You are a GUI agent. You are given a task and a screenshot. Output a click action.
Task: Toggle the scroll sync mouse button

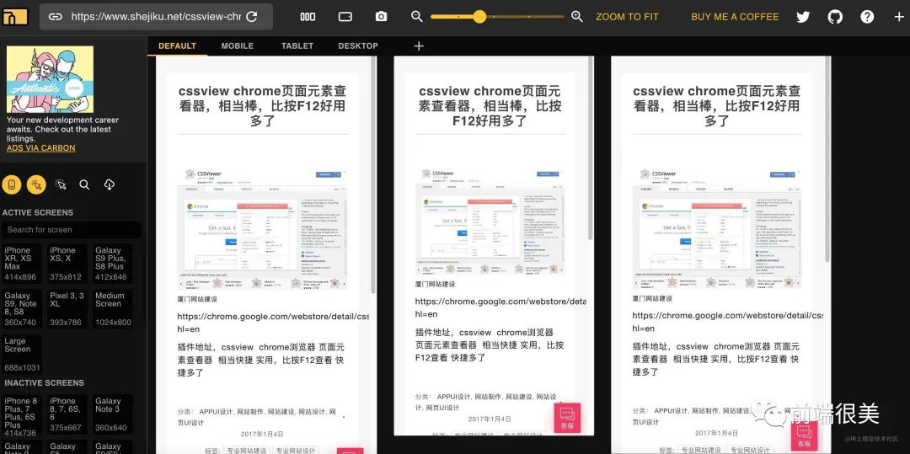12,184
